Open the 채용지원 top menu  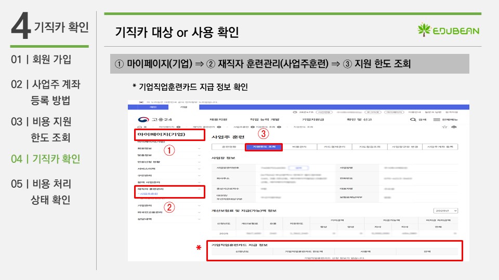tap(218, 120)
